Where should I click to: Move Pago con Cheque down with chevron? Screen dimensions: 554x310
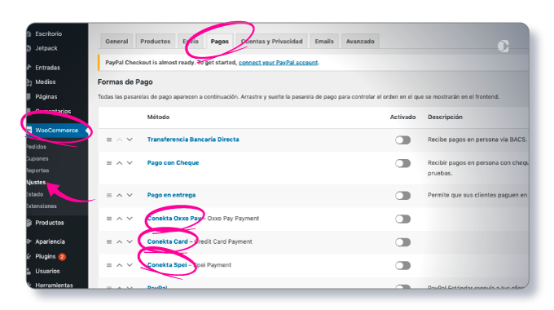[x=130, y=163]
